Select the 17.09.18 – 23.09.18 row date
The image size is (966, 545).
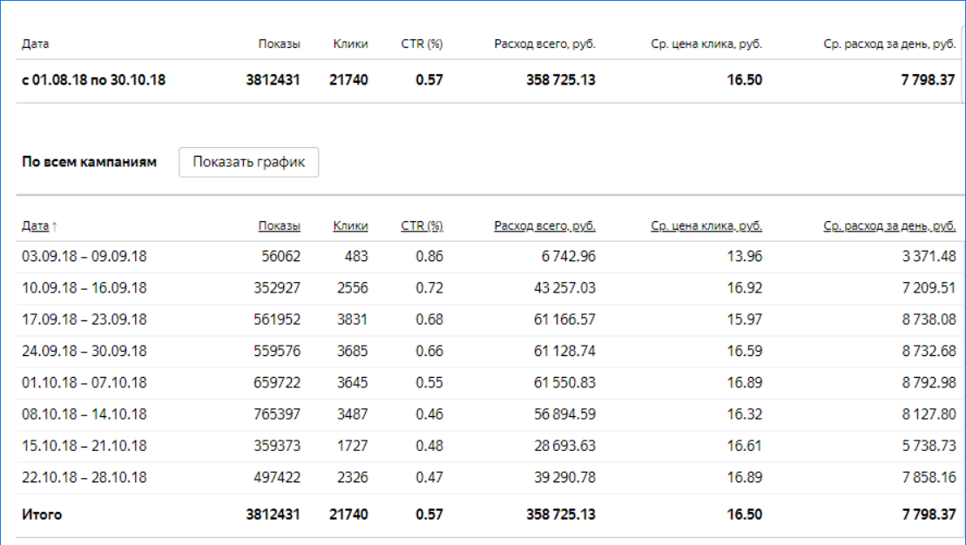pos(84,320)
